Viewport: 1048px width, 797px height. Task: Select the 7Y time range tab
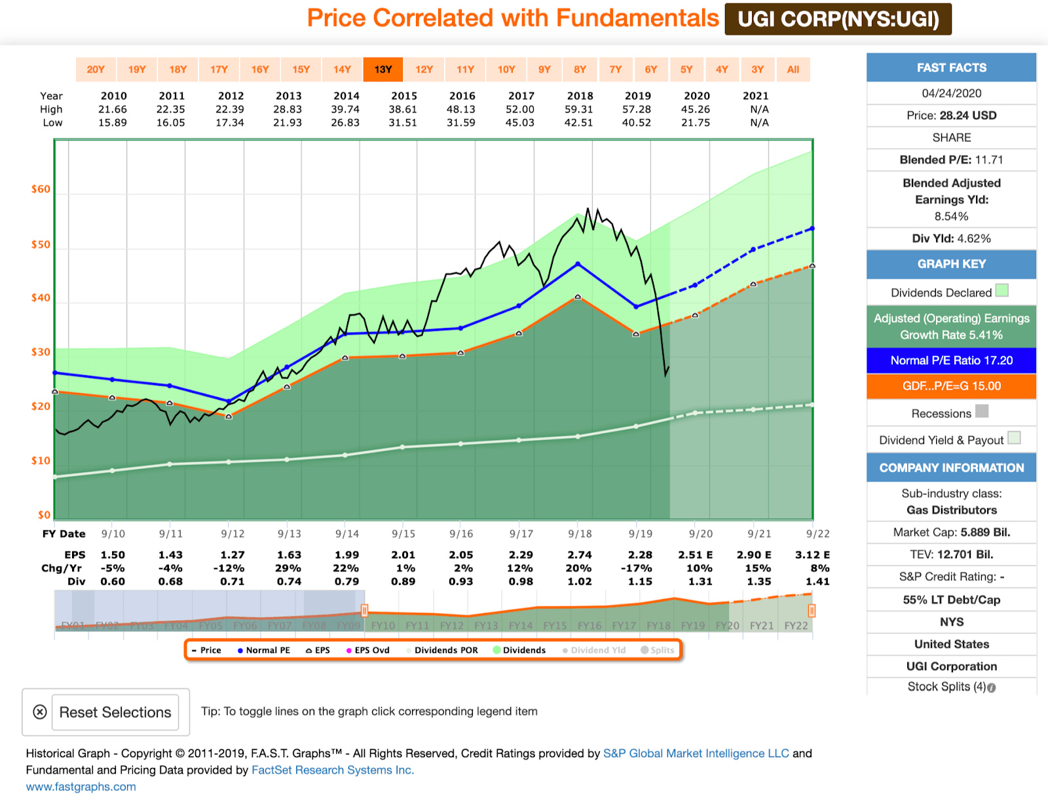616,69
